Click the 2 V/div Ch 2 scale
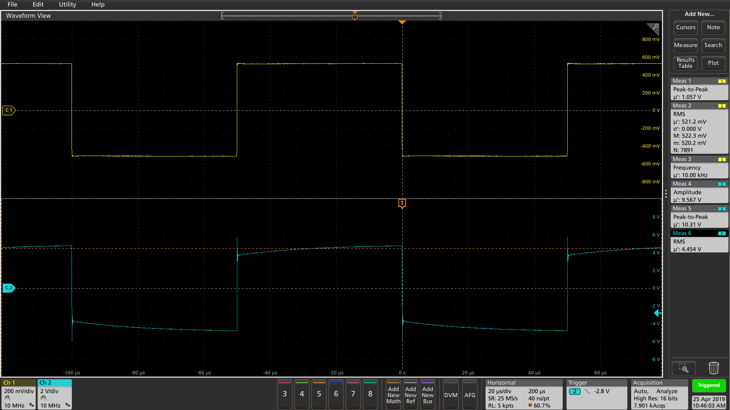The image size is (730, 410). [49, 391]
